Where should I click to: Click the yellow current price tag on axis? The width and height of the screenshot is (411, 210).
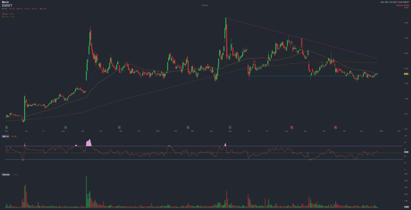[x=406, y=74]
